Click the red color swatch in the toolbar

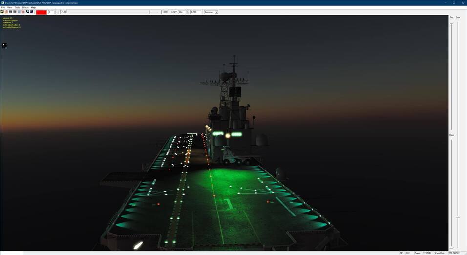pos(42,12)
